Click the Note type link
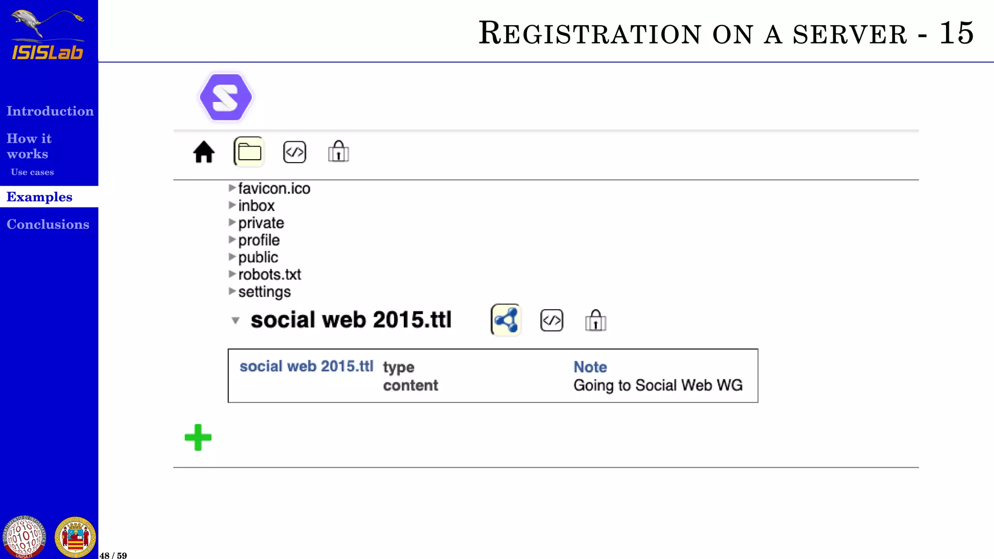Viewport: 994px width, 559px height. pos(590,367)
